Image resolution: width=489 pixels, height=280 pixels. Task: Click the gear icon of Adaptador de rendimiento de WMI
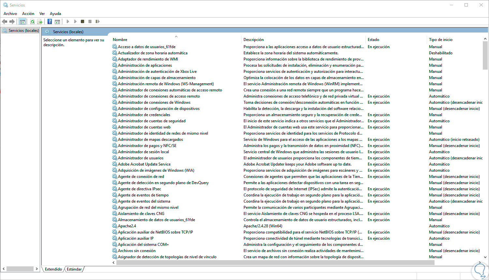click(115, 59)
